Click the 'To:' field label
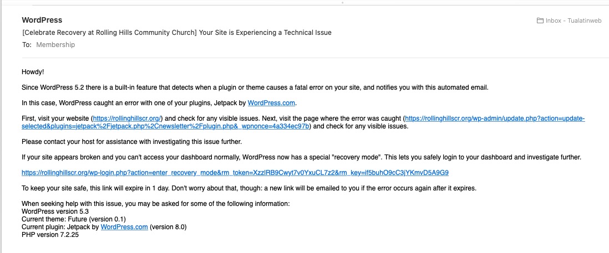 [27, 45]
